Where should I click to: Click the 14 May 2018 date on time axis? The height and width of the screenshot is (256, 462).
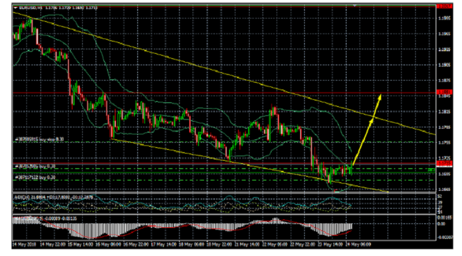click(x=24, y=244)
